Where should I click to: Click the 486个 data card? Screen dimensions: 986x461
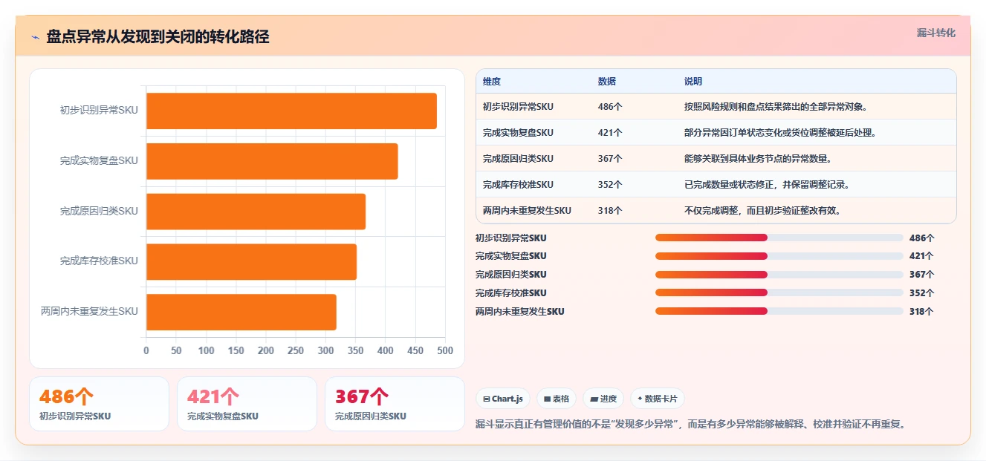tap(99, 404)
